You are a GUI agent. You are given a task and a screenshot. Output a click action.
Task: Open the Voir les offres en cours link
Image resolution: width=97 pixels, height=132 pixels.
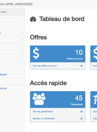(x=45, y=66)
